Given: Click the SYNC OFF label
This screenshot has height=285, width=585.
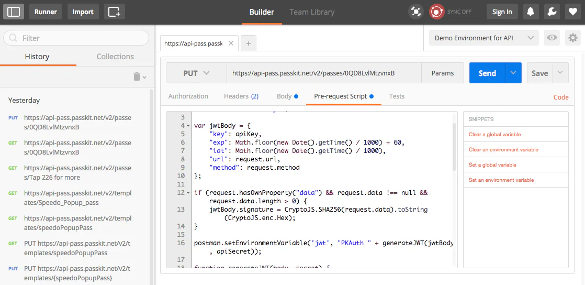Looking at the screenshot, I should pos(459,12).
